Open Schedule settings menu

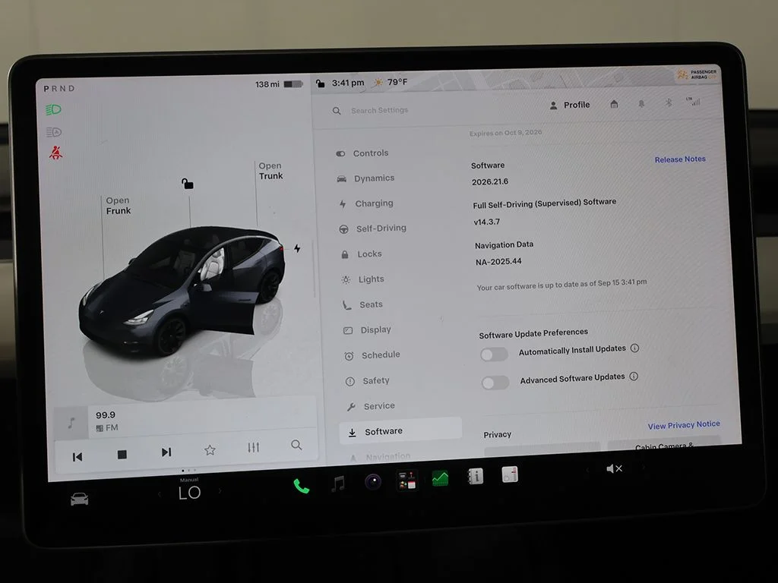coord(372,355)
